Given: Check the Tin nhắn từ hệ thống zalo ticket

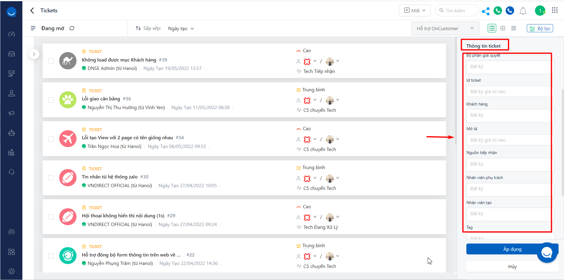Looking at the screenshot, I should pos(51,178).
